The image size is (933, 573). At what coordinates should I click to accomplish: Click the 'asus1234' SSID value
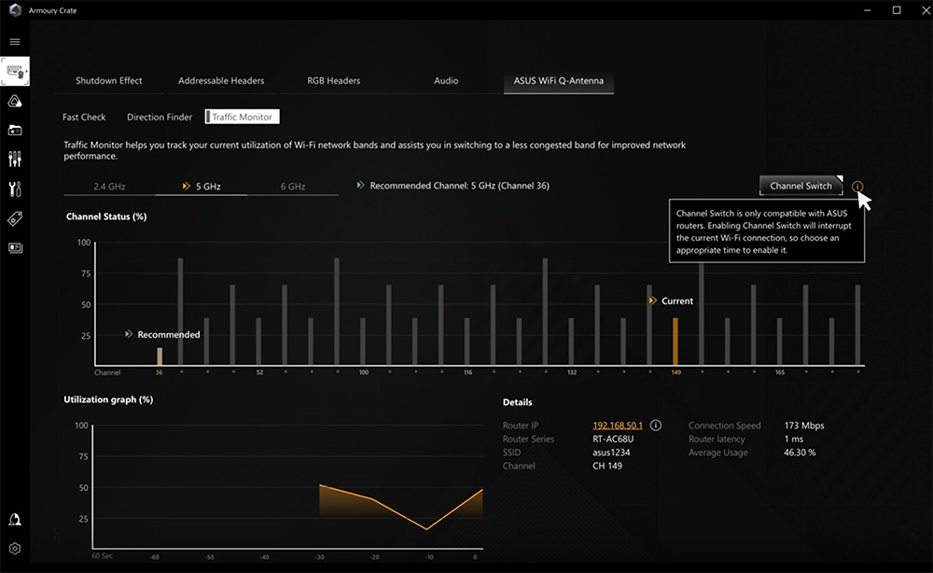click(x=611, y=453)
